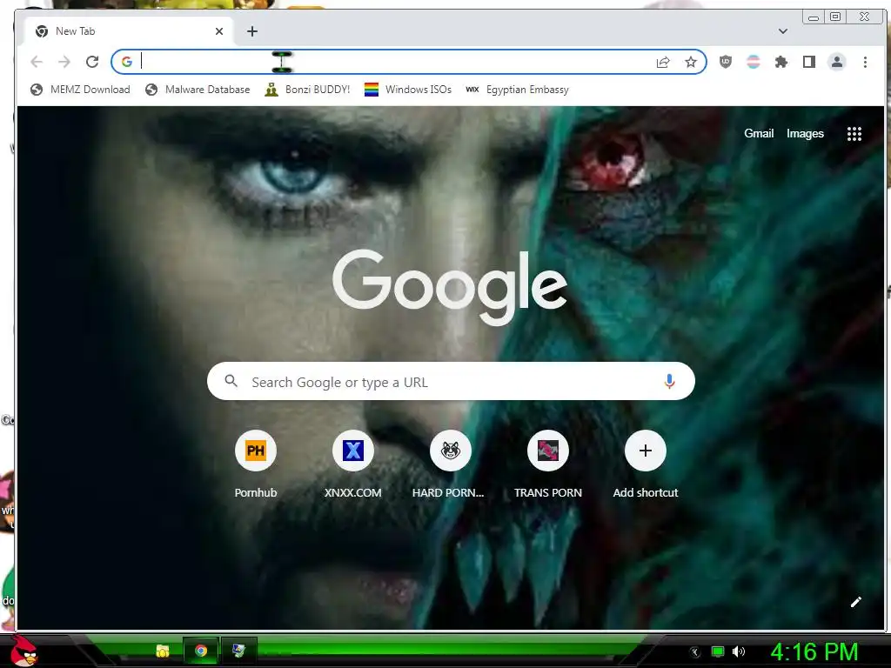
Task: Click the 4:16 PM clock
Action: [x=814, y=651]
